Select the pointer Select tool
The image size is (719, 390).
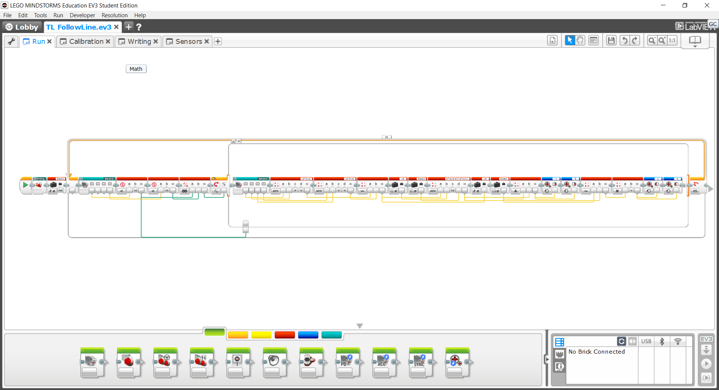(570, 40)
